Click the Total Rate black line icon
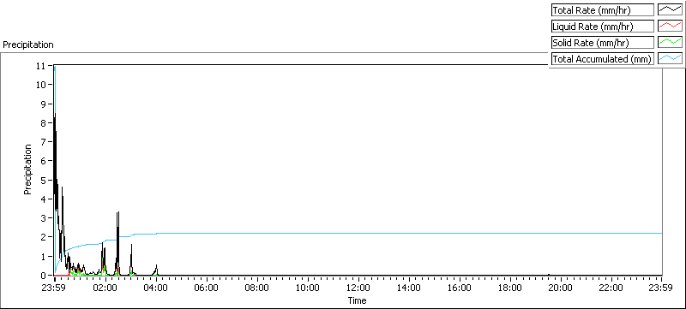Screen dimensions: 686x309 point(670,10)
